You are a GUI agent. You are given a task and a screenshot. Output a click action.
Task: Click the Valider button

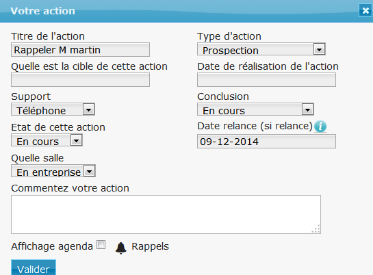coord(34,267)
